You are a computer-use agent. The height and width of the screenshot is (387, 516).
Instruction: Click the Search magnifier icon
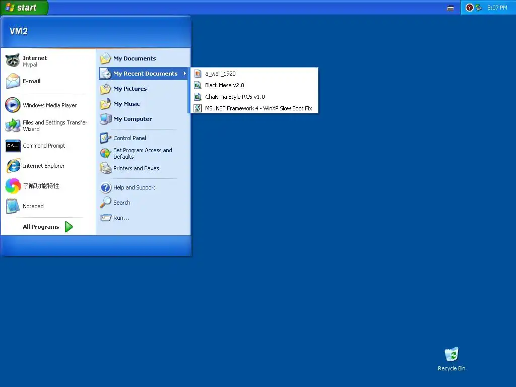pyautogui.click(x=106, y=203)
